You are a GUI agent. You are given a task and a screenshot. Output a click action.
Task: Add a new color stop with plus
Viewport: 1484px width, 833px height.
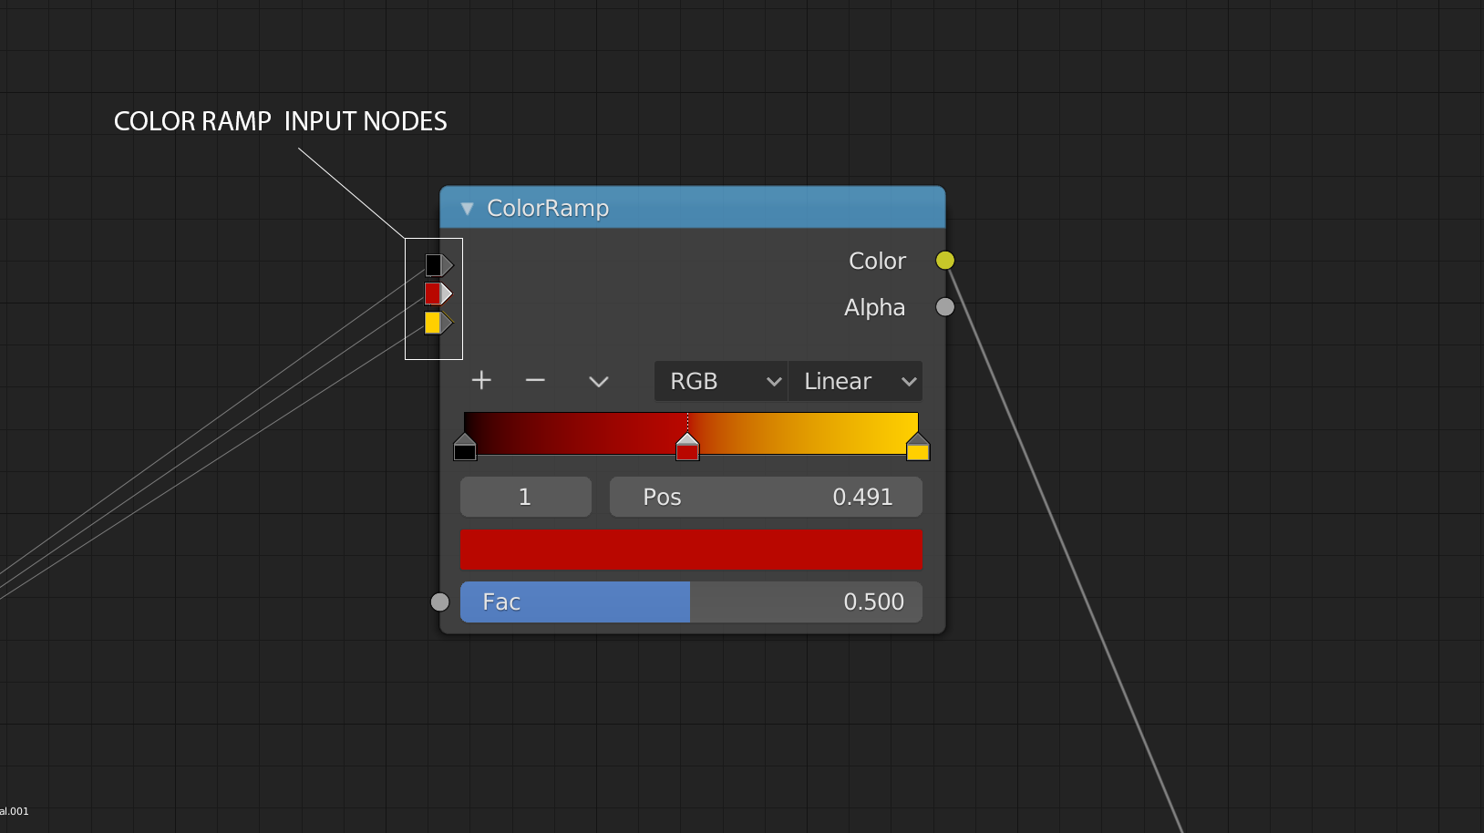(x=481, y=380)
